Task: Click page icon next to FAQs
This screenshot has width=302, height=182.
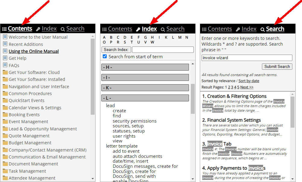Action: click(x=5, y=65)
